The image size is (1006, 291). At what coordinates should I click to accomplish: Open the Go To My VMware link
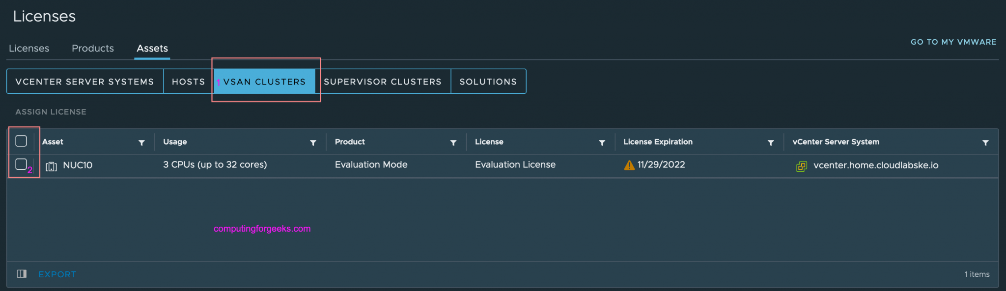click(953, 42)
